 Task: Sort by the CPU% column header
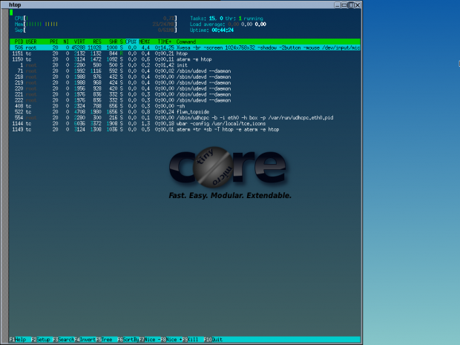click(131, 42)
